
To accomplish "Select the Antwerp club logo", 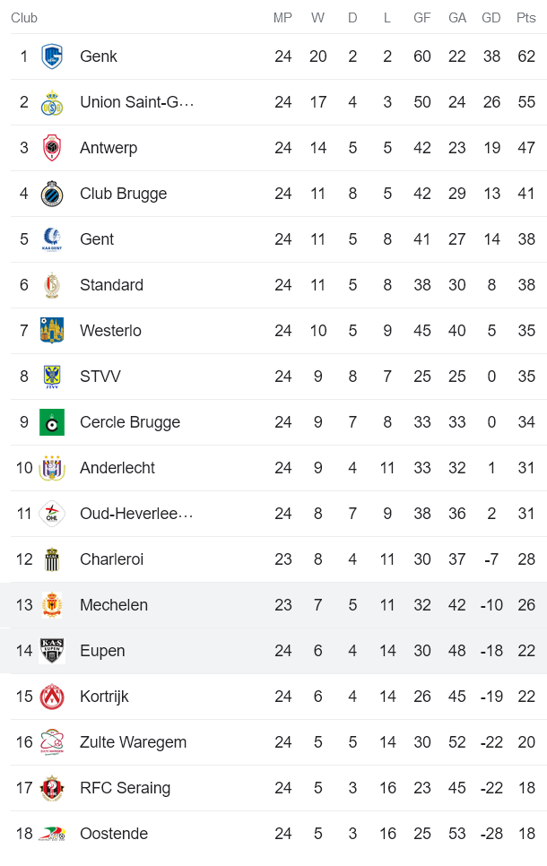I will (x=52, y=147).
